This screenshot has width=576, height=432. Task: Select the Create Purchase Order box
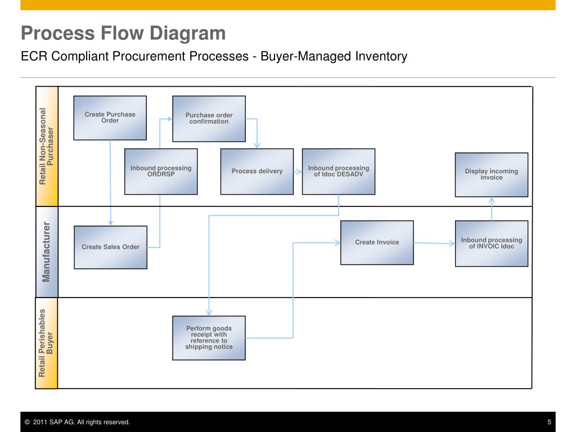pos(110,118)
